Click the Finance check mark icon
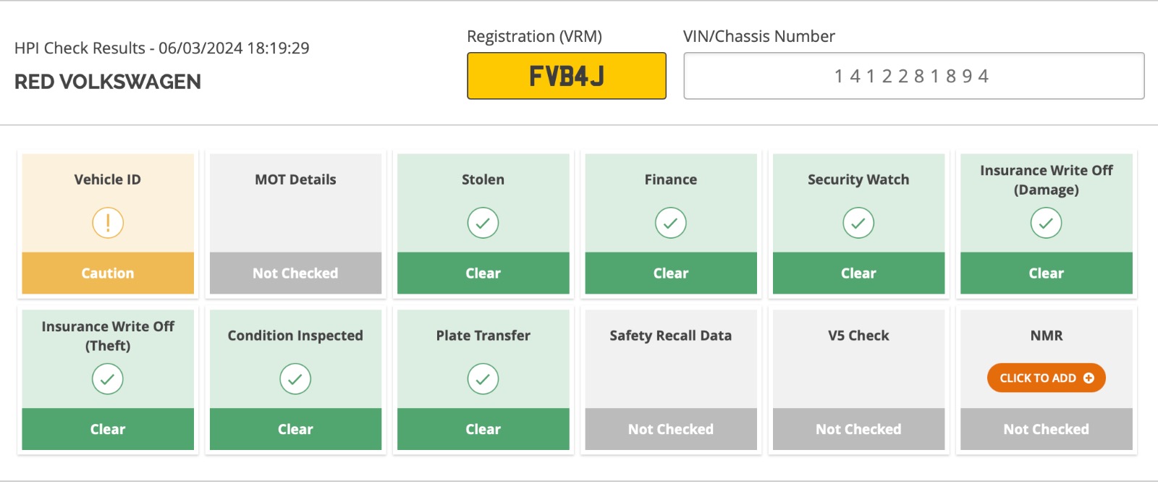This screenshot has height=484, width=1158. pos(671,223)
